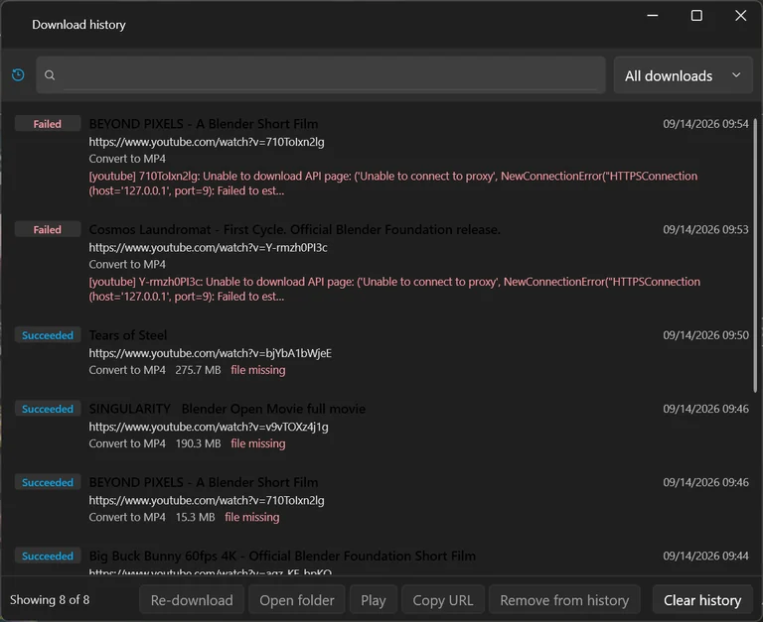763x622 pixels.
Task: Click the Copy URL button
Action: pos(443,600)
